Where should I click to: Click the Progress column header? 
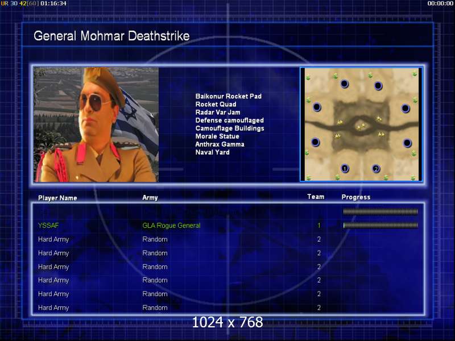click(x=356, y=197)
